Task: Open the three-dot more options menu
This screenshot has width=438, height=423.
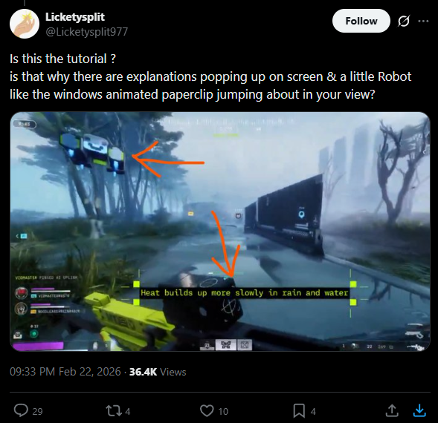Action: click(423, 21)
